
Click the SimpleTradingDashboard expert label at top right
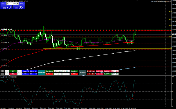[x=160, y=1]
